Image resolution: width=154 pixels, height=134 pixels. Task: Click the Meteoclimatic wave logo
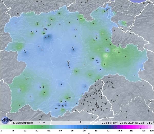(6, 120)
